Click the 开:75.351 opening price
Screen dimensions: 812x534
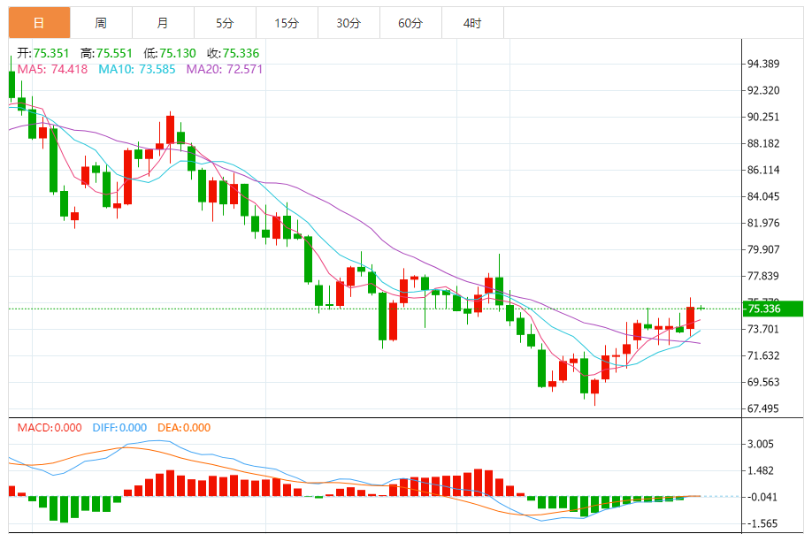coord(43,53)
